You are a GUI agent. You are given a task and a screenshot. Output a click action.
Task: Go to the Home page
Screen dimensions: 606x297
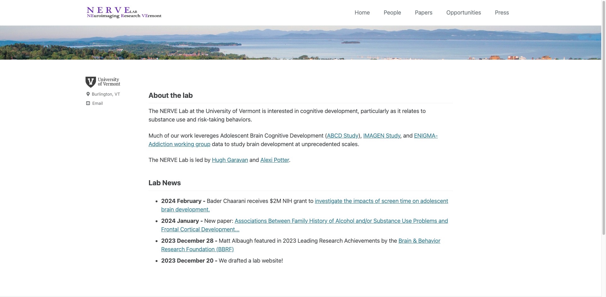coord(362,13)
